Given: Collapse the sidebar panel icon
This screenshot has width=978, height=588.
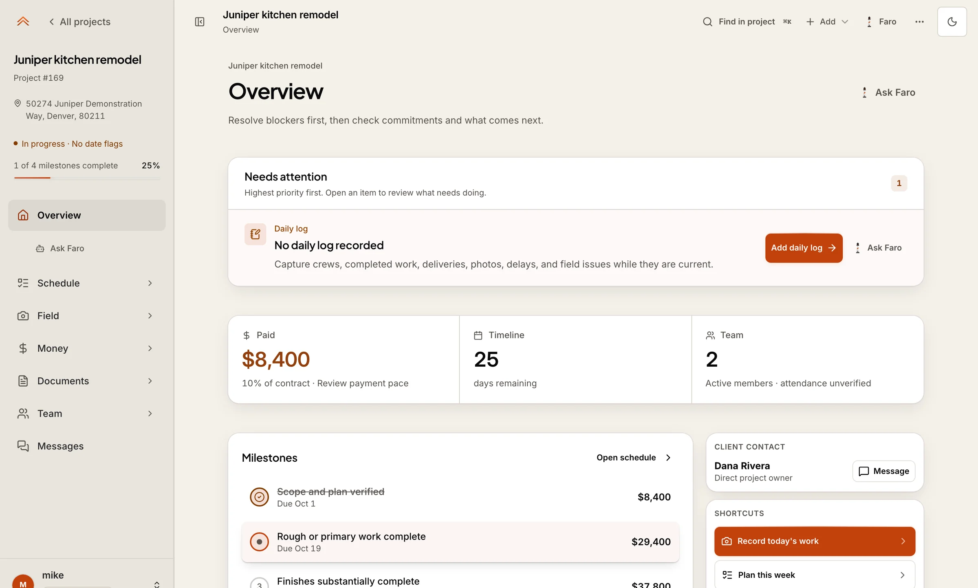Looking at the screenshot, I should click(x=200, y=22).
